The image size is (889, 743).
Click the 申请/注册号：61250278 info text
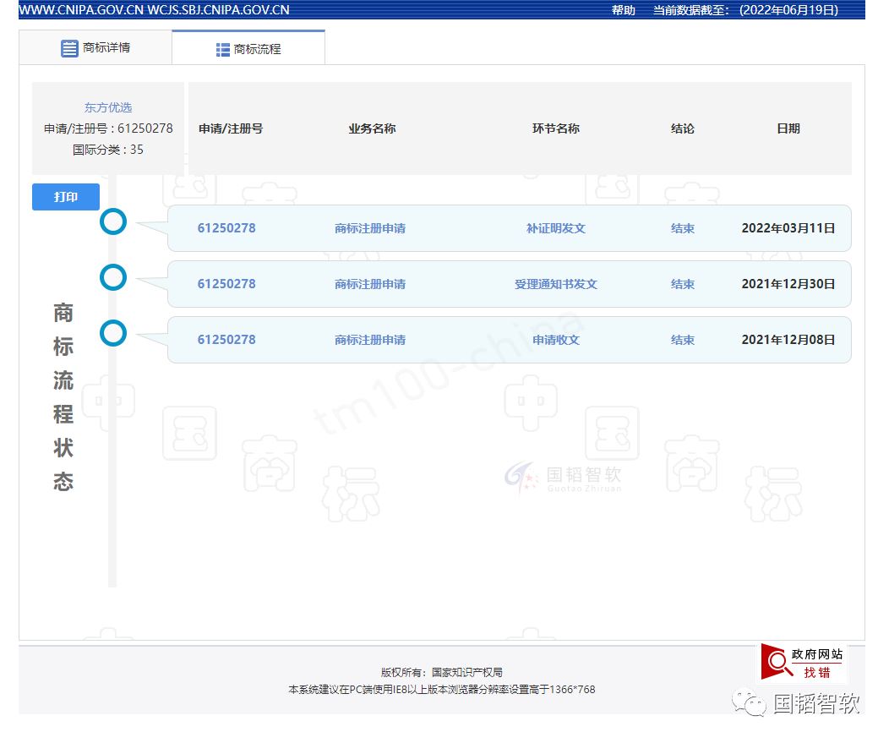108,128
